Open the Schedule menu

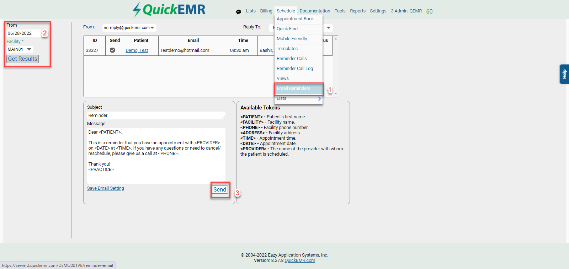(x=286, y=11)
